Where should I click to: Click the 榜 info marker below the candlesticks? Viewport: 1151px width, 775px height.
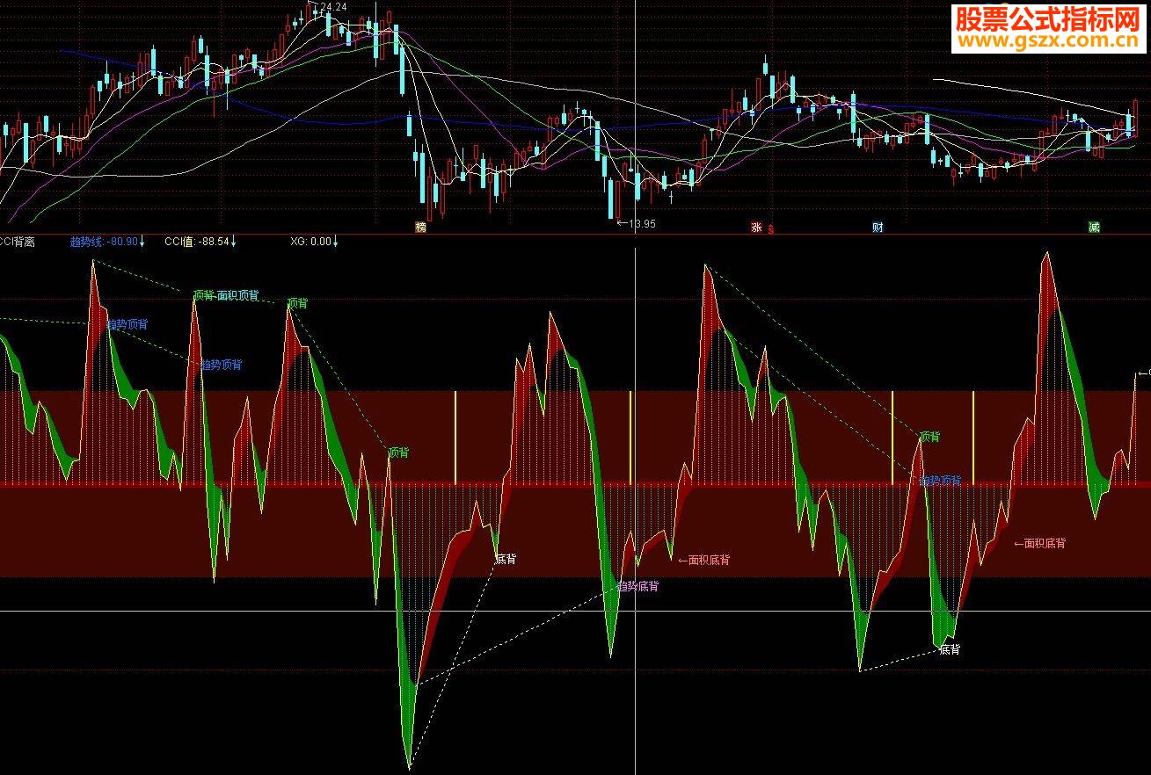[x=420, y=228]
